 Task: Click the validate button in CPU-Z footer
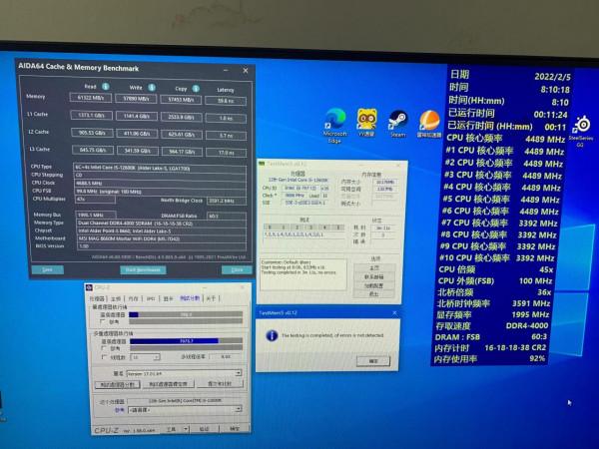pyautogui.click(x=204, y=429)
